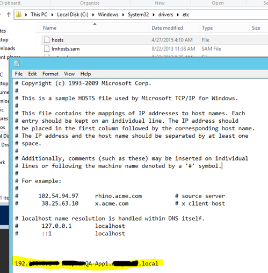Click lmhosts.sam date 8/22/2013 11:38 AM
This screenshot has height=273, width=268.
pos(173,49)
